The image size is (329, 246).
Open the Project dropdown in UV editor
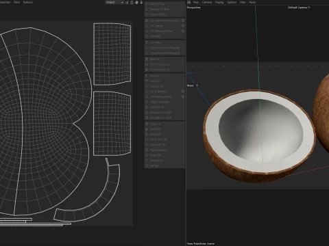click(114, 2)
